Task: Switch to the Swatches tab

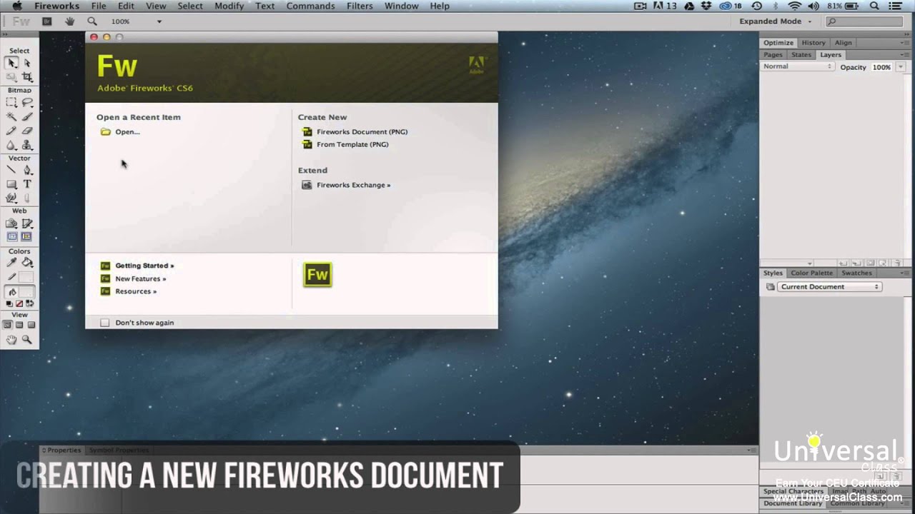Action: (856, 273)
